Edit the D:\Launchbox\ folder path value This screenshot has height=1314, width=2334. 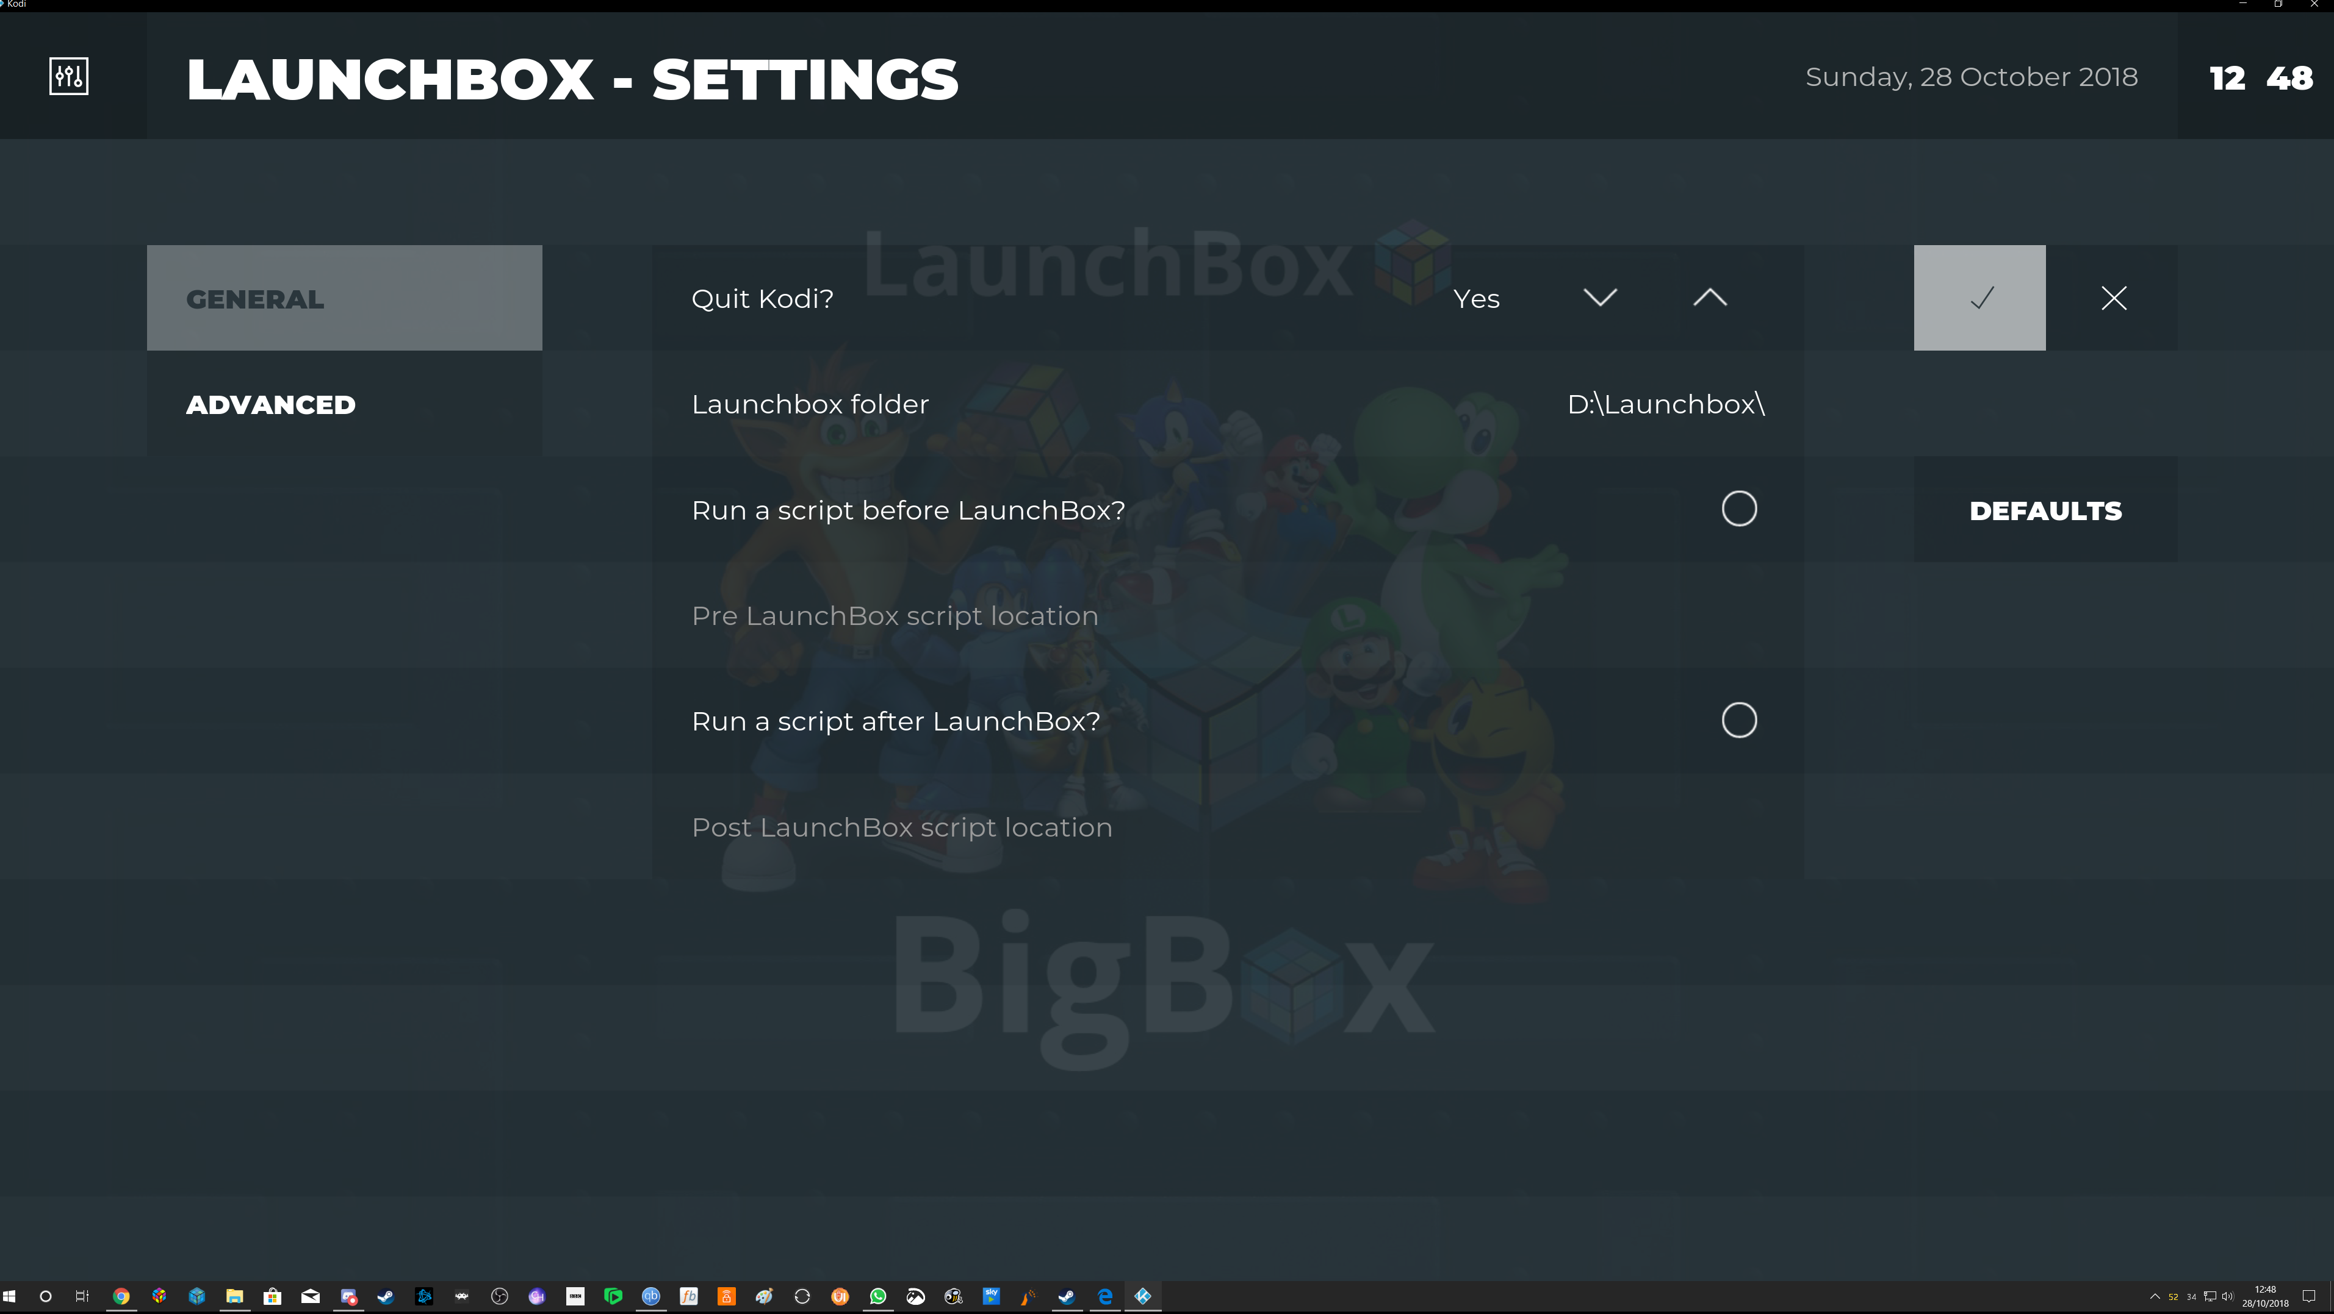click(x=1666, y=404)
